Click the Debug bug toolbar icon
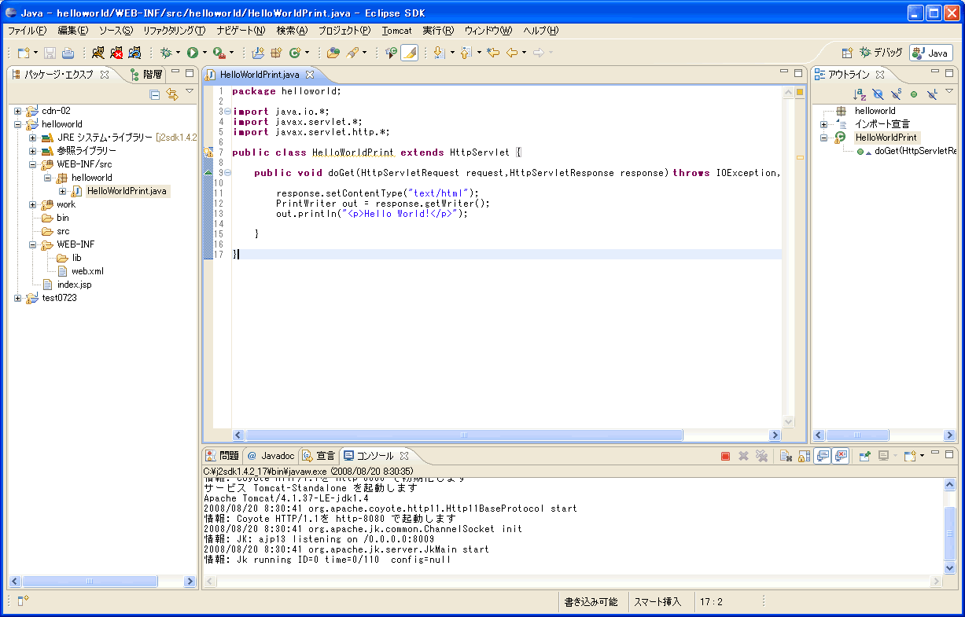 (166, 53)
